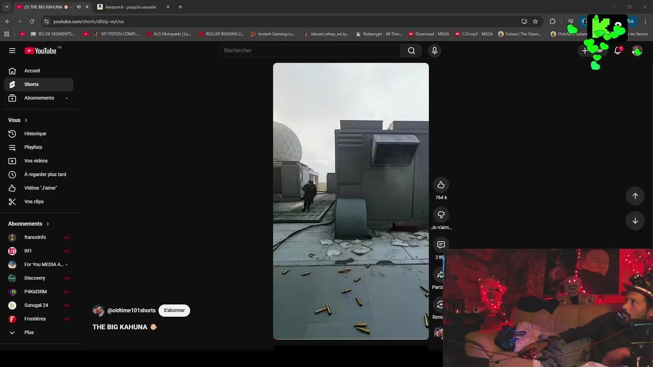Go to Accueil in the sidebar
This screenshot has height=367, width=653.
38,71
